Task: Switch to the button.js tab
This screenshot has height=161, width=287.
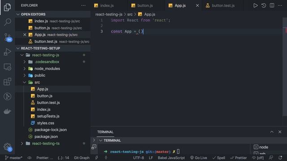Action: point(146,5)
